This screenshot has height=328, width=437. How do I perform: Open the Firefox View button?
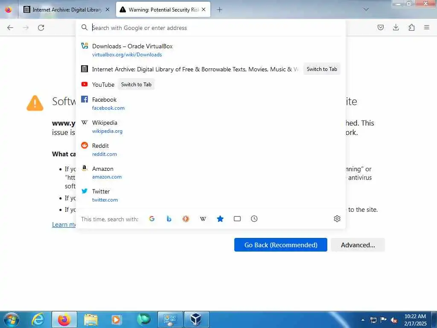(9, 9)
